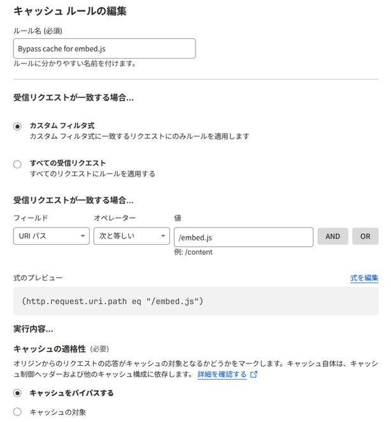Choose the キャッシュをバイパスする radio option
391x422 pixels.
pyautogui.click(x=18, y=393)
